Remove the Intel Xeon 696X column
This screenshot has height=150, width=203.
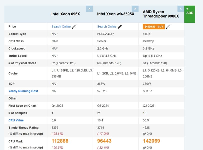(89, 9)
